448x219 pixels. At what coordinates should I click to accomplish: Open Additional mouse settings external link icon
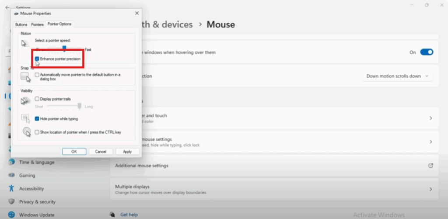click(430, 166)
